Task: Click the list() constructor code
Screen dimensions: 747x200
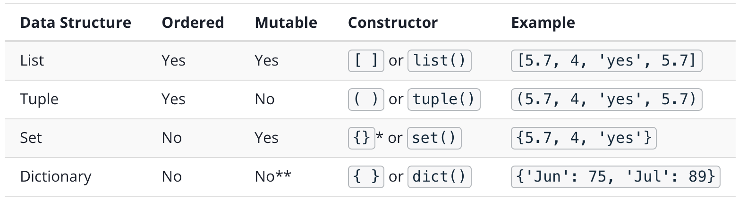Action: coord(440,60)
